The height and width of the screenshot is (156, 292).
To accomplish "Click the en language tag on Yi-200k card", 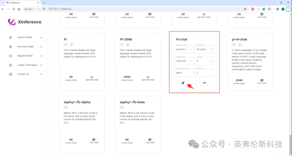I will tap(122, 45).
